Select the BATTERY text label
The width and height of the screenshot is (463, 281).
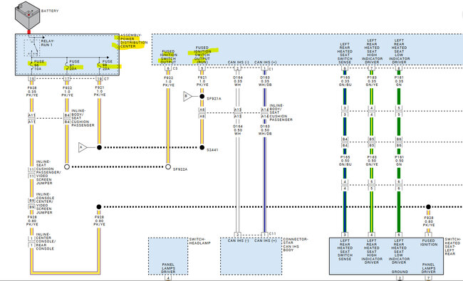click(x=50, y=11)
